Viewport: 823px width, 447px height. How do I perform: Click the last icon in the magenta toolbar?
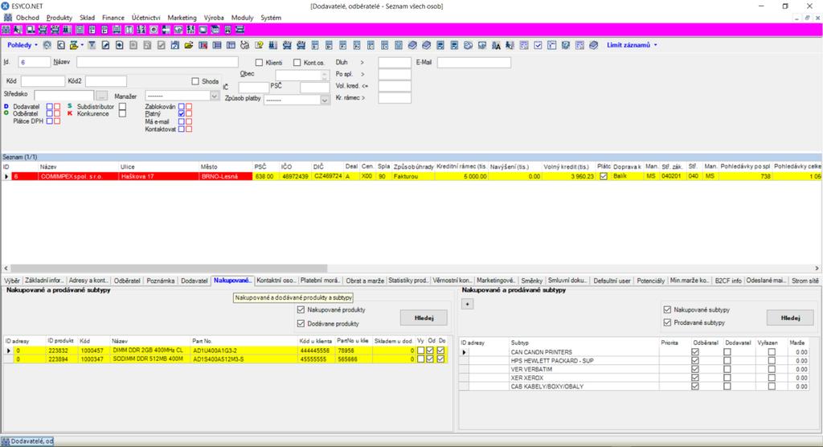click(x=240, y=30)
